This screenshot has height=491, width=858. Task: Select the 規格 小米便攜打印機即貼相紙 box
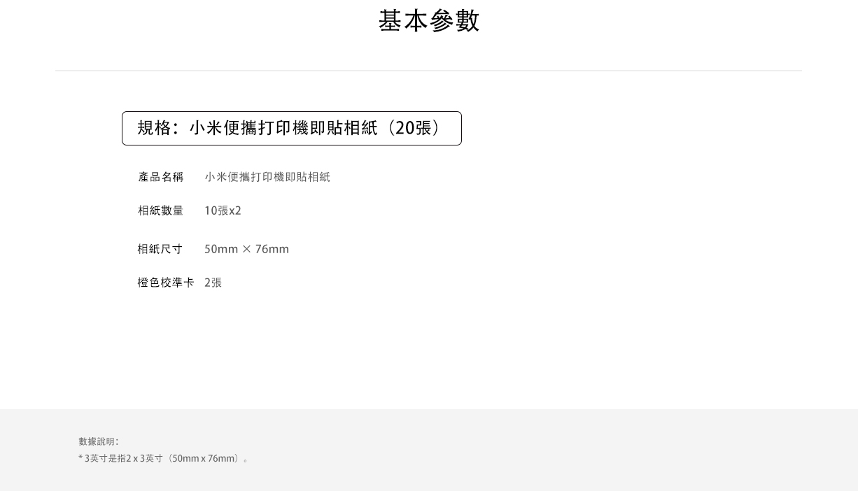click(x=291, y=129)
